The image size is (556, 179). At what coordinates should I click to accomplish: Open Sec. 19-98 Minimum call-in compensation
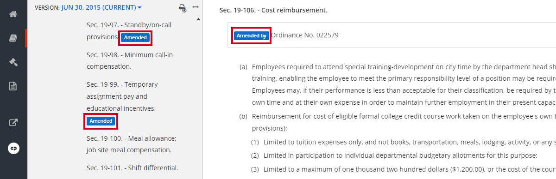coord(130,60)
